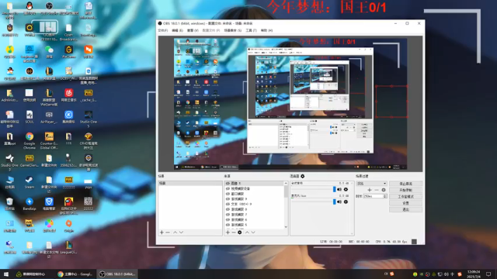Screen dimensions: 497x279
Task: Toggle visibility eye for 视频捕获设备 source
Action: pyautogui.click(x=228, y=188)
